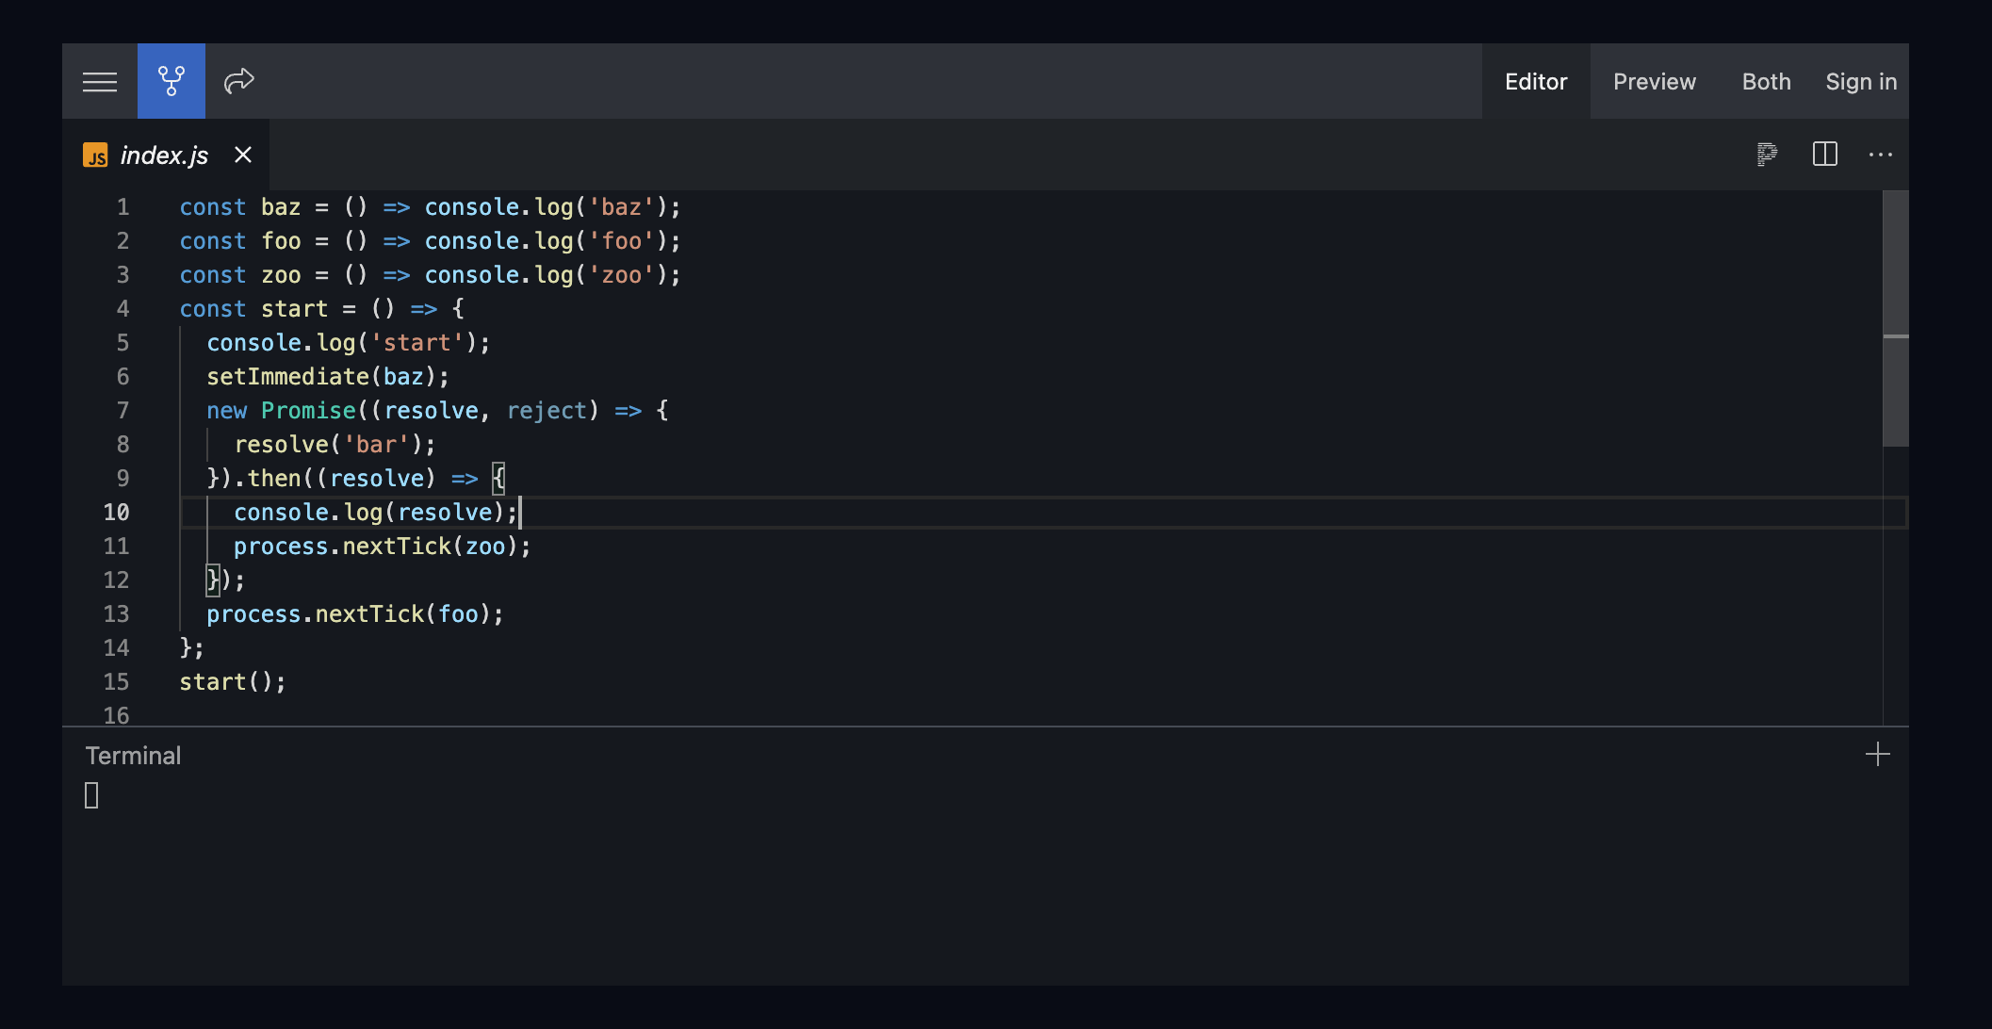Click line number 10 in the editor

[117, 512]
